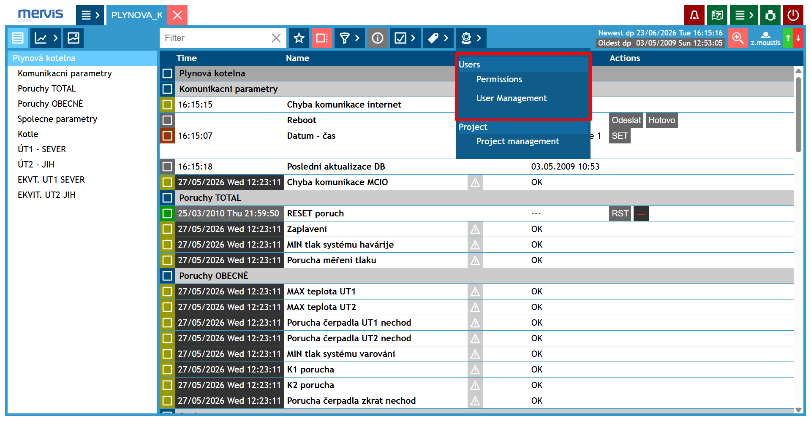Screen dimensions: 811x421
Task: Tick checkbox for Chyba komunikace internet
Action: click(167, 105)
